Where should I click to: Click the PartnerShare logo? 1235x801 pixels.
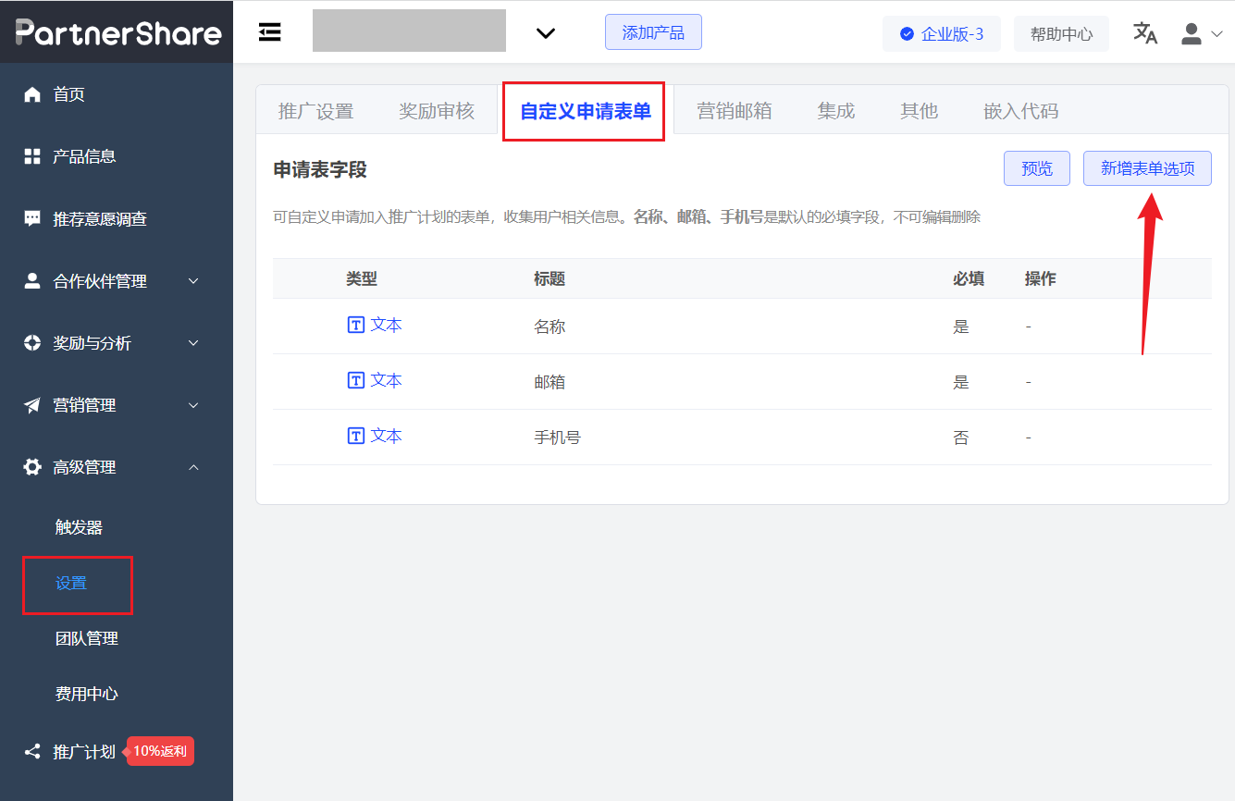click(117, 31)
